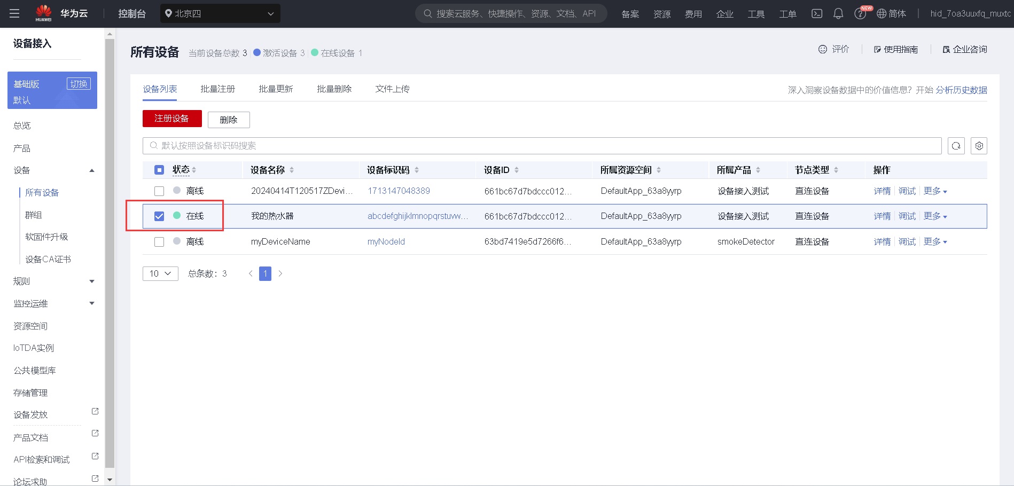Open table column settings gear
This screenshot has width=1014, height=486.
(979, 146)
